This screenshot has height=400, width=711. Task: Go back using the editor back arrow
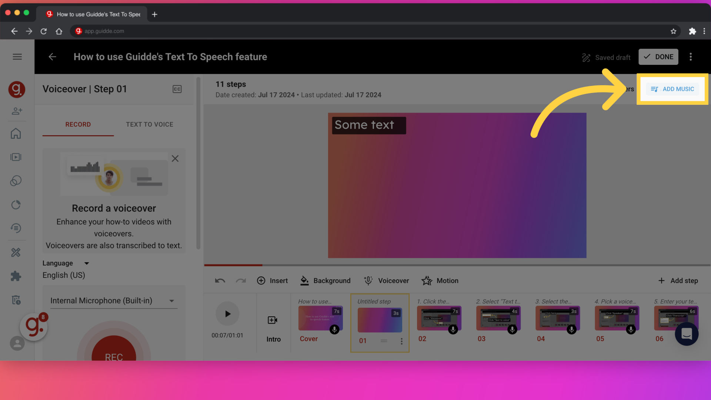(53, 57)
